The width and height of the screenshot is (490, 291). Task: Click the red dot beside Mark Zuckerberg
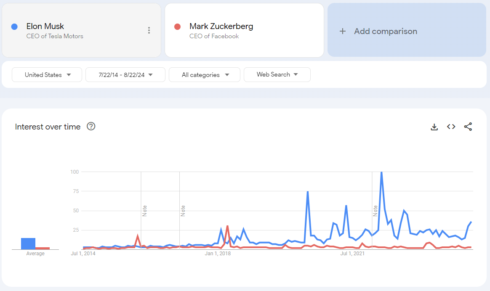(x=177, y=26)
